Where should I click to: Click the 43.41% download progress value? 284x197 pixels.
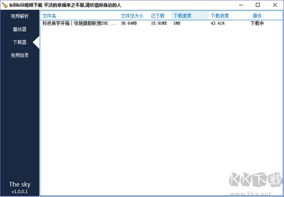(218, 23)
